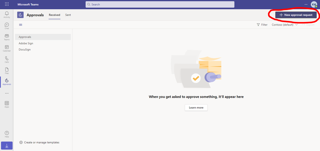Click the Search input field
The height and width of the screenshot is (151, 320).
click(160, 4)
